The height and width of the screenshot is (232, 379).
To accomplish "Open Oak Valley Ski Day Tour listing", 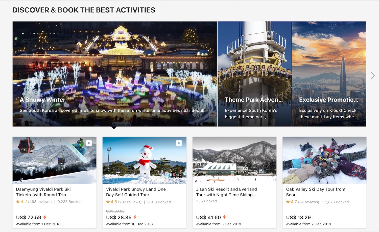I will click(x=316, y=192).
